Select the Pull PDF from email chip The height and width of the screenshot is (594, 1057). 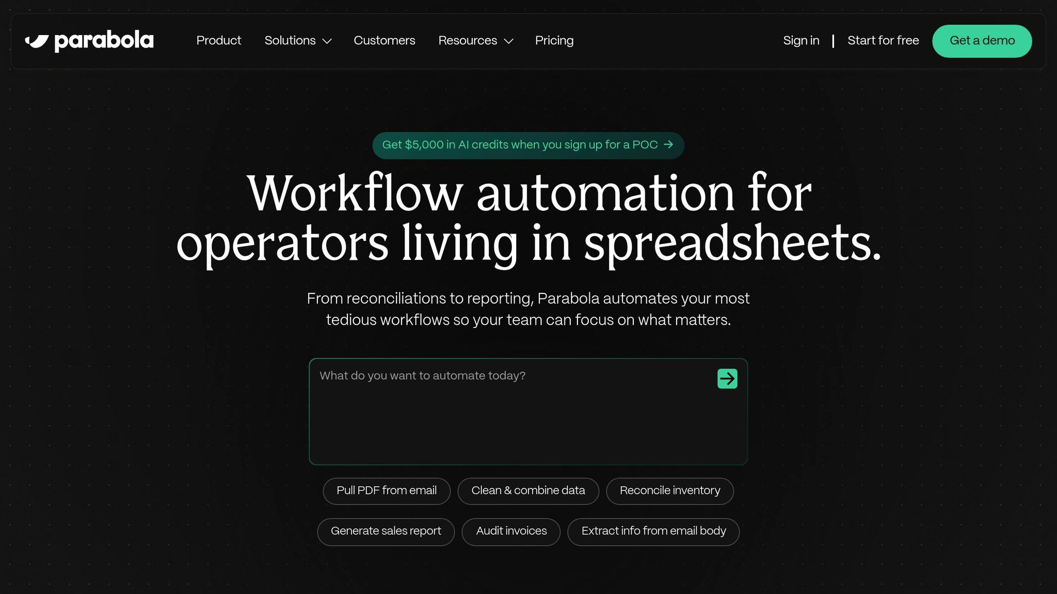coord(386,491)
